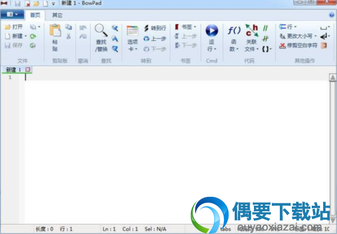The height and width of the screenshot is (234, 337).
Task: Click the large Paste clipboard icon
Action: click(x=55, y=30)
